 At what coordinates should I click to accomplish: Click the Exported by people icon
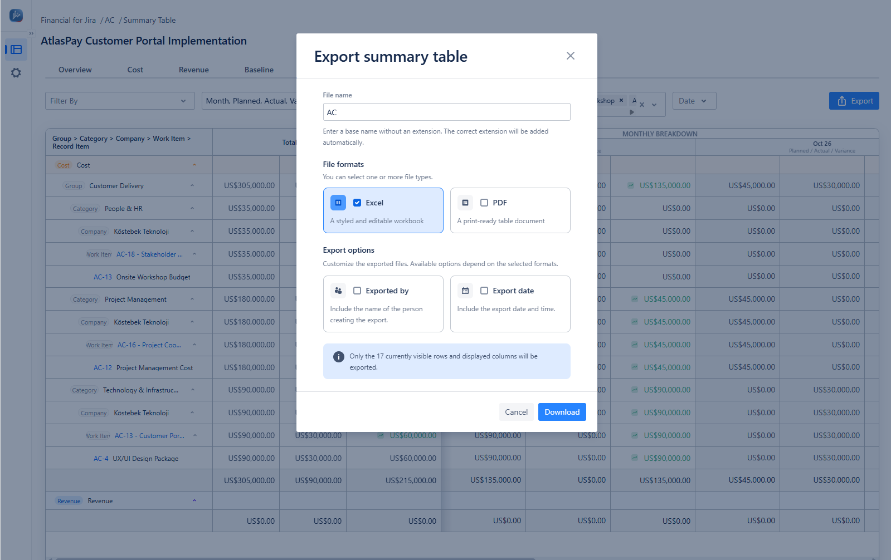(338, 291)
